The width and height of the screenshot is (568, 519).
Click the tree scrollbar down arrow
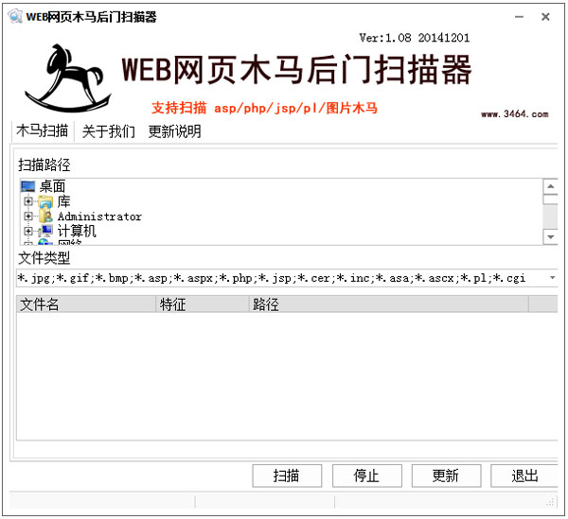550,236
